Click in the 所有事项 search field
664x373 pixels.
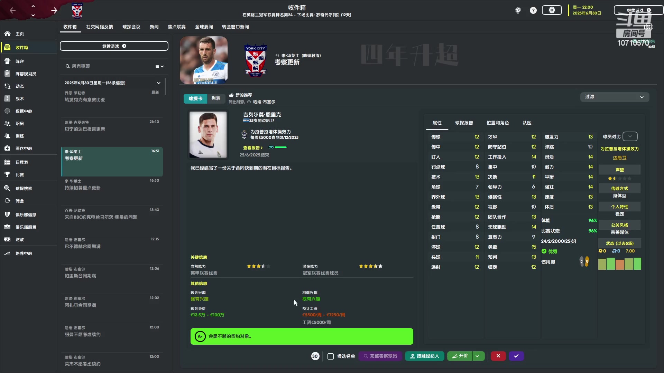pyautogui.click(x=107, y=66)
